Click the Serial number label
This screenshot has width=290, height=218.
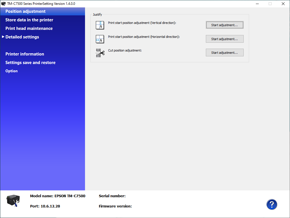pos(112,196)
